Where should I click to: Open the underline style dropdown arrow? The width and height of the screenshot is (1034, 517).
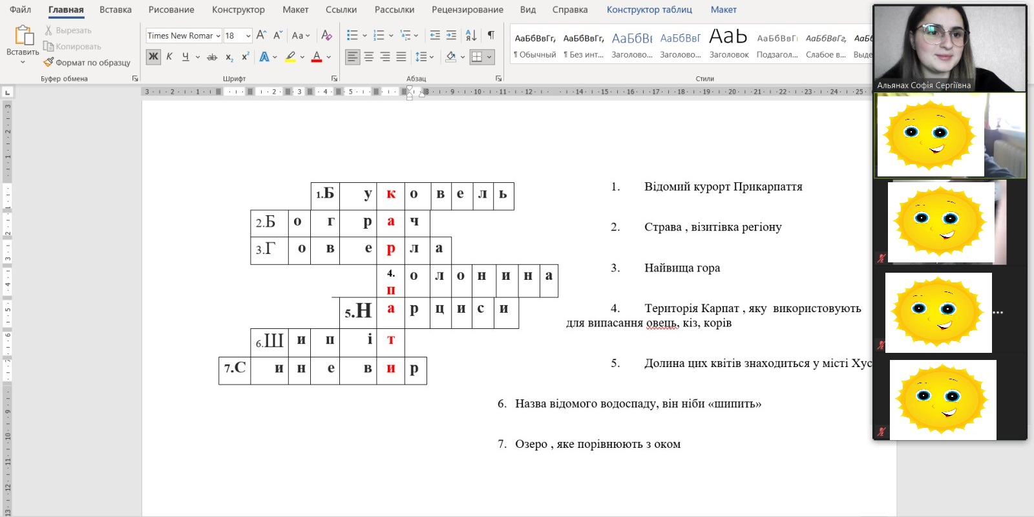(198, 57)
